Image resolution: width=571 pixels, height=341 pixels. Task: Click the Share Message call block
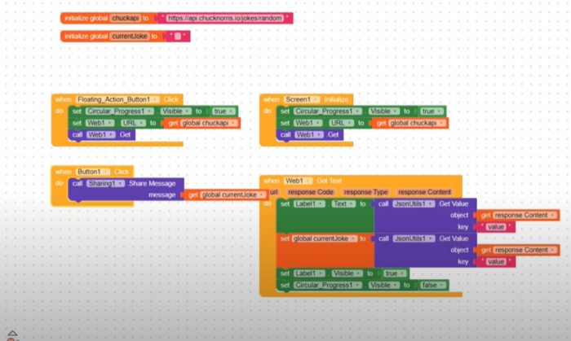click(x=153, y=183)
